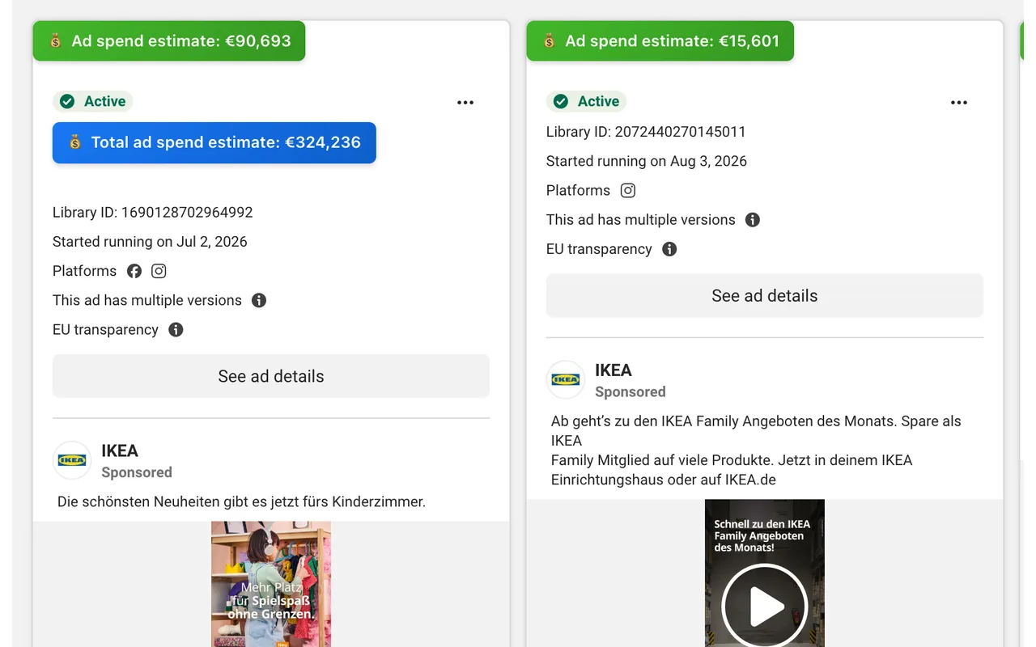This screenshot has height=647, width=1036.
Task: Click the IKEA logo avatar on the Family Angeboten ad
Action: pyautogui.click(x=566, y=379)
